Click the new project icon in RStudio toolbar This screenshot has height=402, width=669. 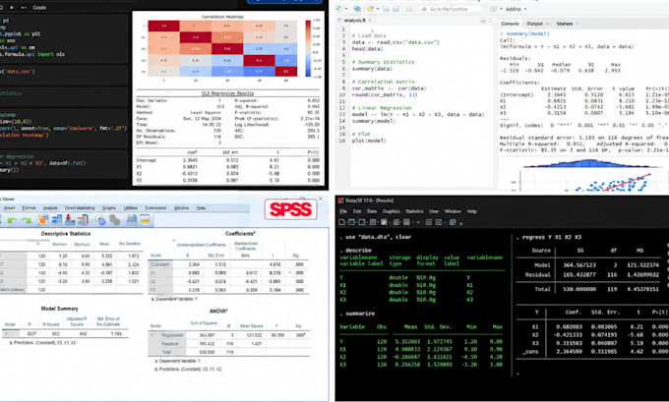click(x=357, y=9)
